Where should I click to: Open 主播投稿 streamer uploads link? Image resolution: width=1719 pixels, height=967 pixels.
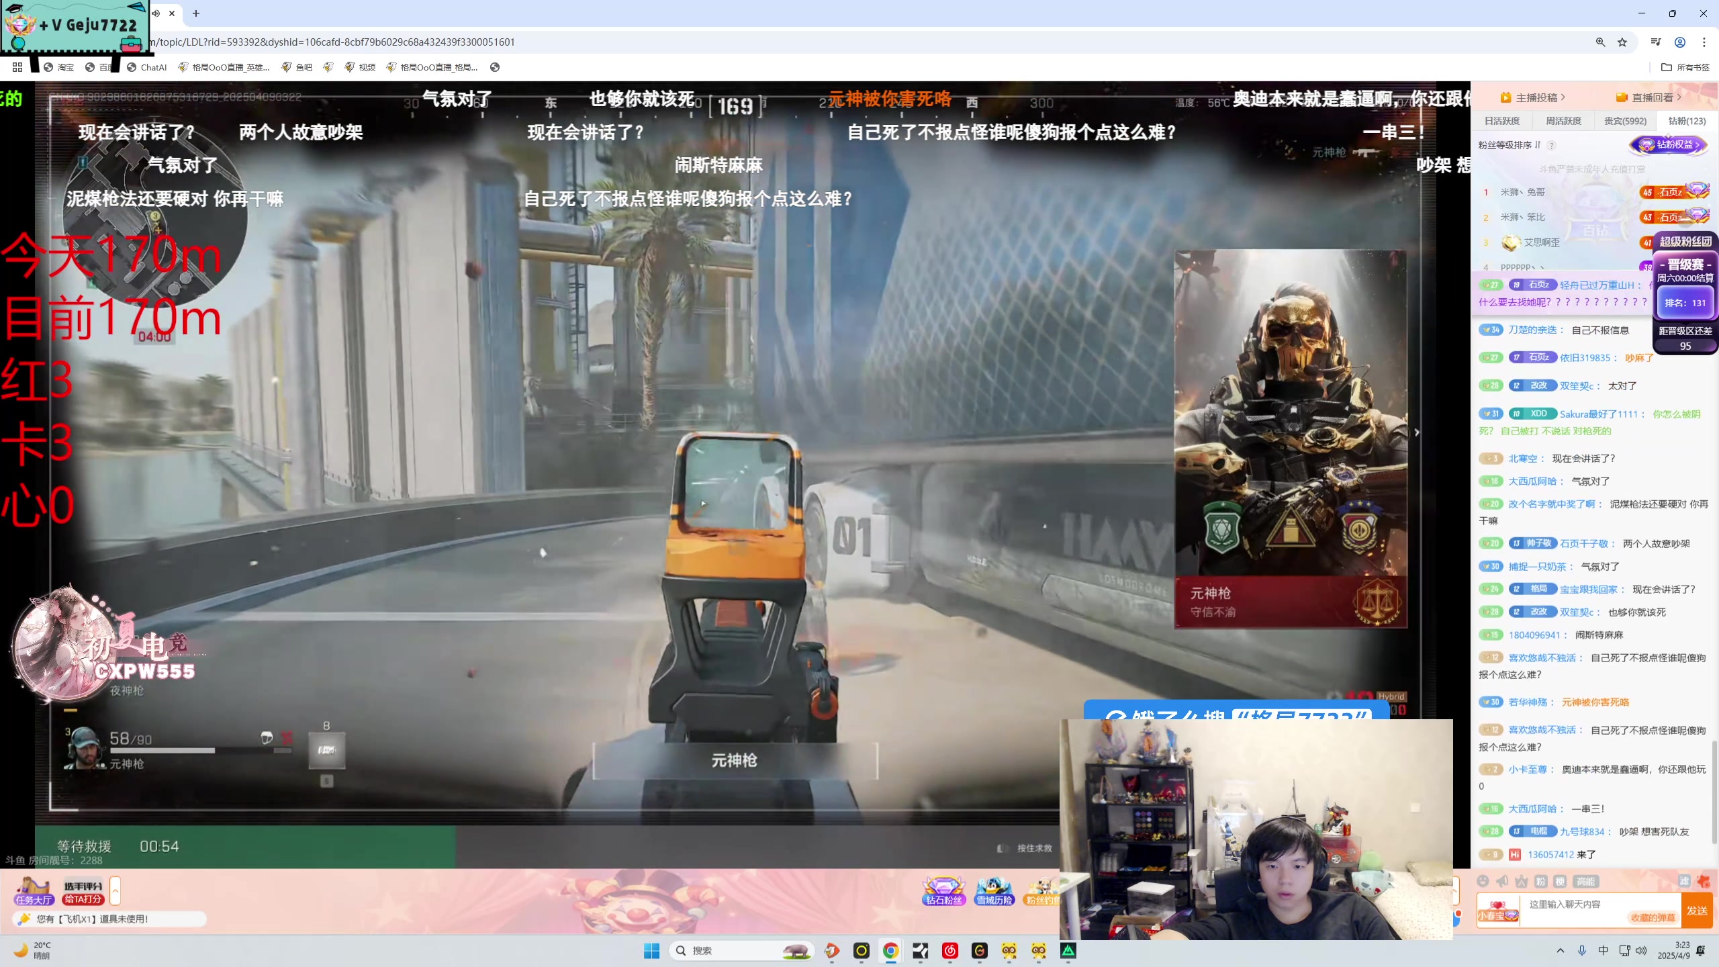coord(1533,97)
